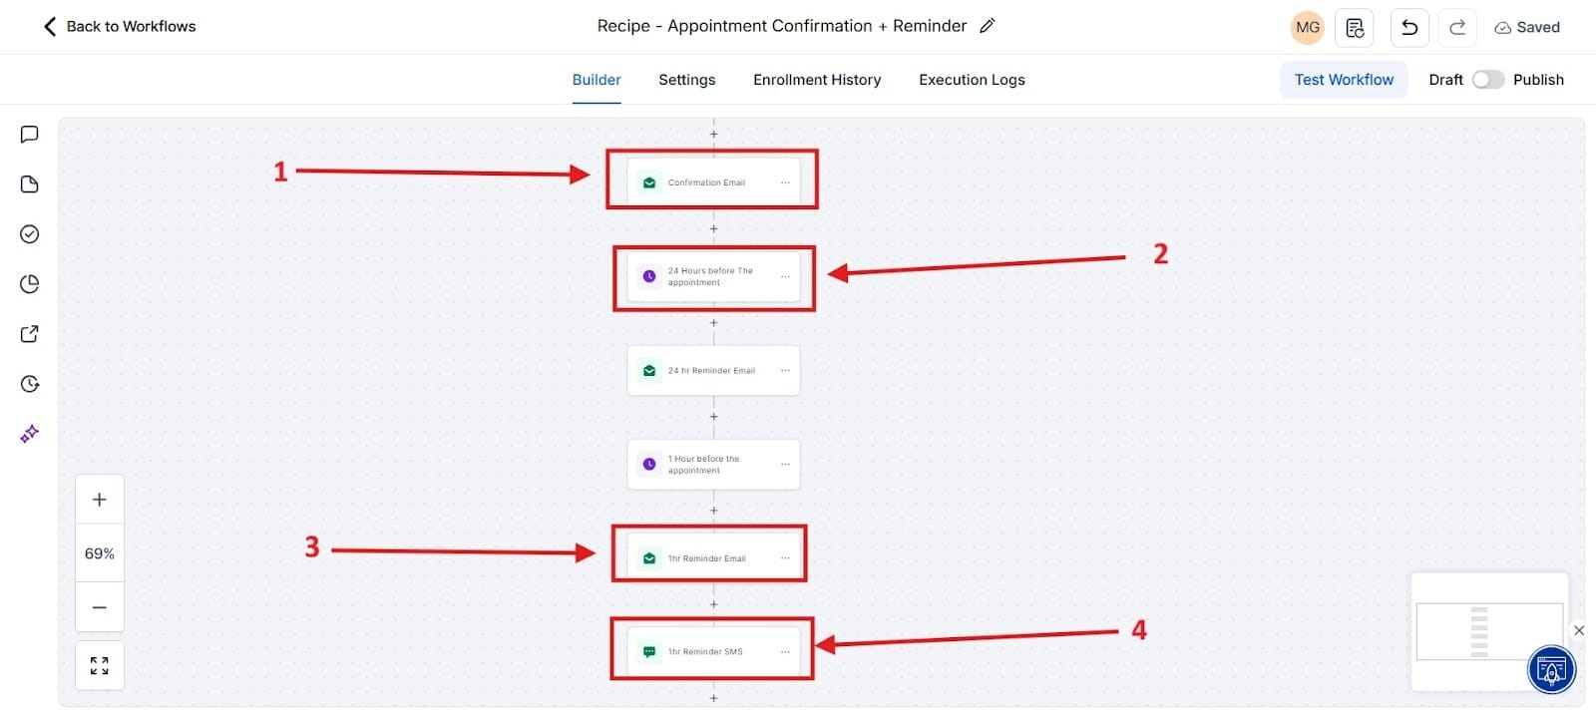Switch to the Settings tab

[686, 80]
